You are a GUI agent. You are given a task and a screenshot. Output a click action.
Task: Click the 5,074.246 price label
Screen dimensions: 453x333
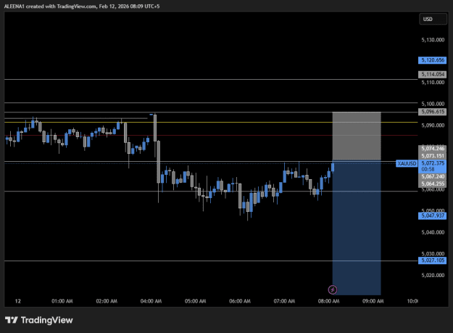tap(432, 149)
